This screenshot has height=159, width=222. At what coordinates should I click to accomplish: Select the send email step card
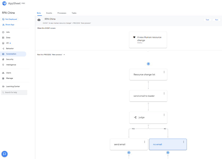[x=129, y=145]
